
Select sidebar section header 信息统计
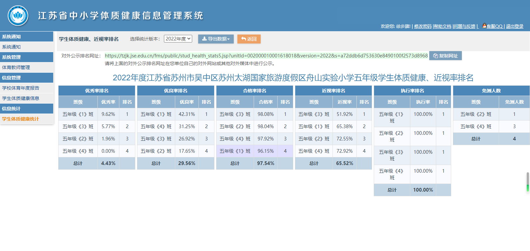pyautogui.click(x=27, y=109)
